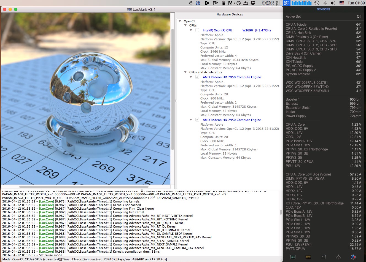
Task: Enable the Intel Xeon CPU device checkbox
Action: pos(197,30)
